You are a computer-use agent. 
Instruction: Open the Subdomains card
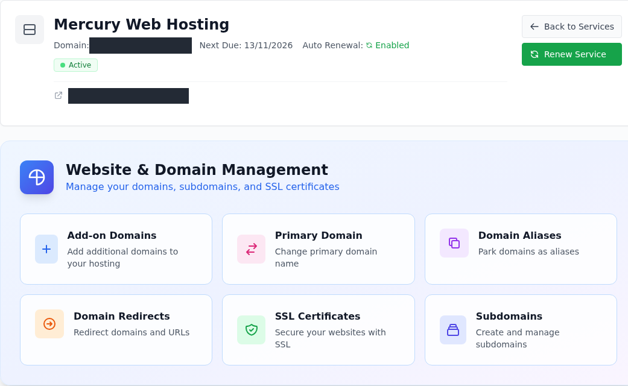521,330
